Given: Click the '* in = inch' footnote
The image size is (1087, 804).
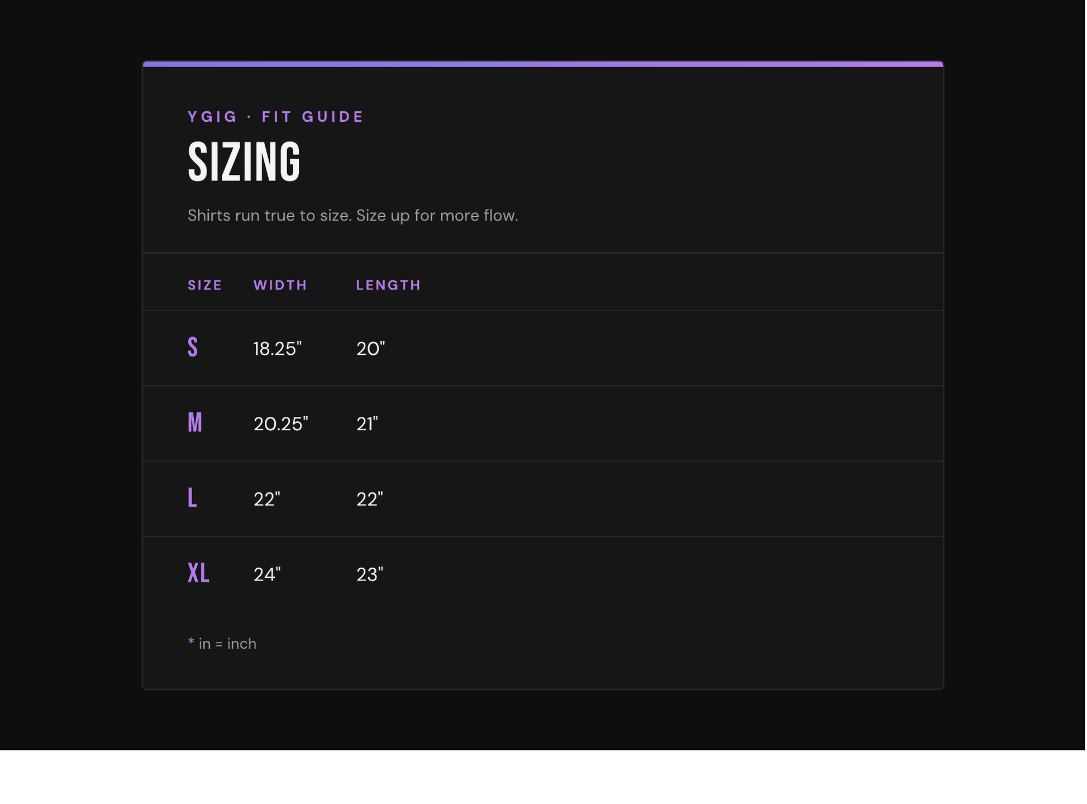Looking at the screenshot, I should (222, 644).
